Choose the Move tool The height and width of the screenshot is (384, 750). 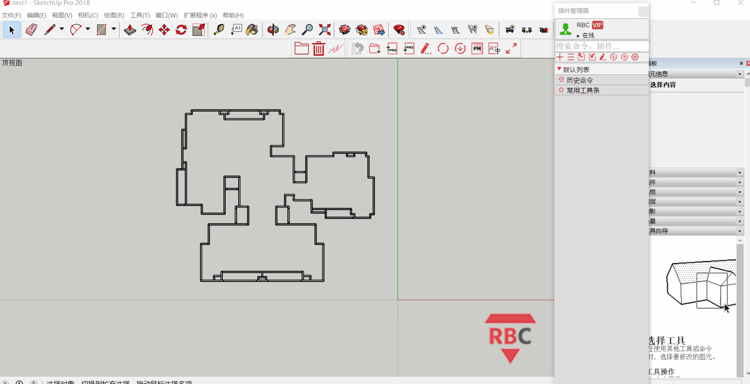point(164,30)
